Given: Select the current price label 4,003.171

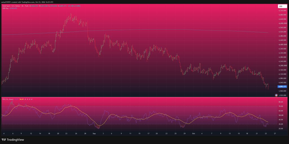Looking at the screenshot, I should click(282, 86).
